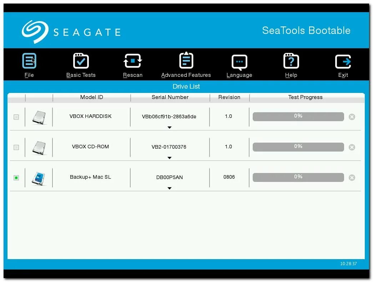Expand details under DB00P5AN serial
Screen dimensions: 373x282
coord(170,188)
